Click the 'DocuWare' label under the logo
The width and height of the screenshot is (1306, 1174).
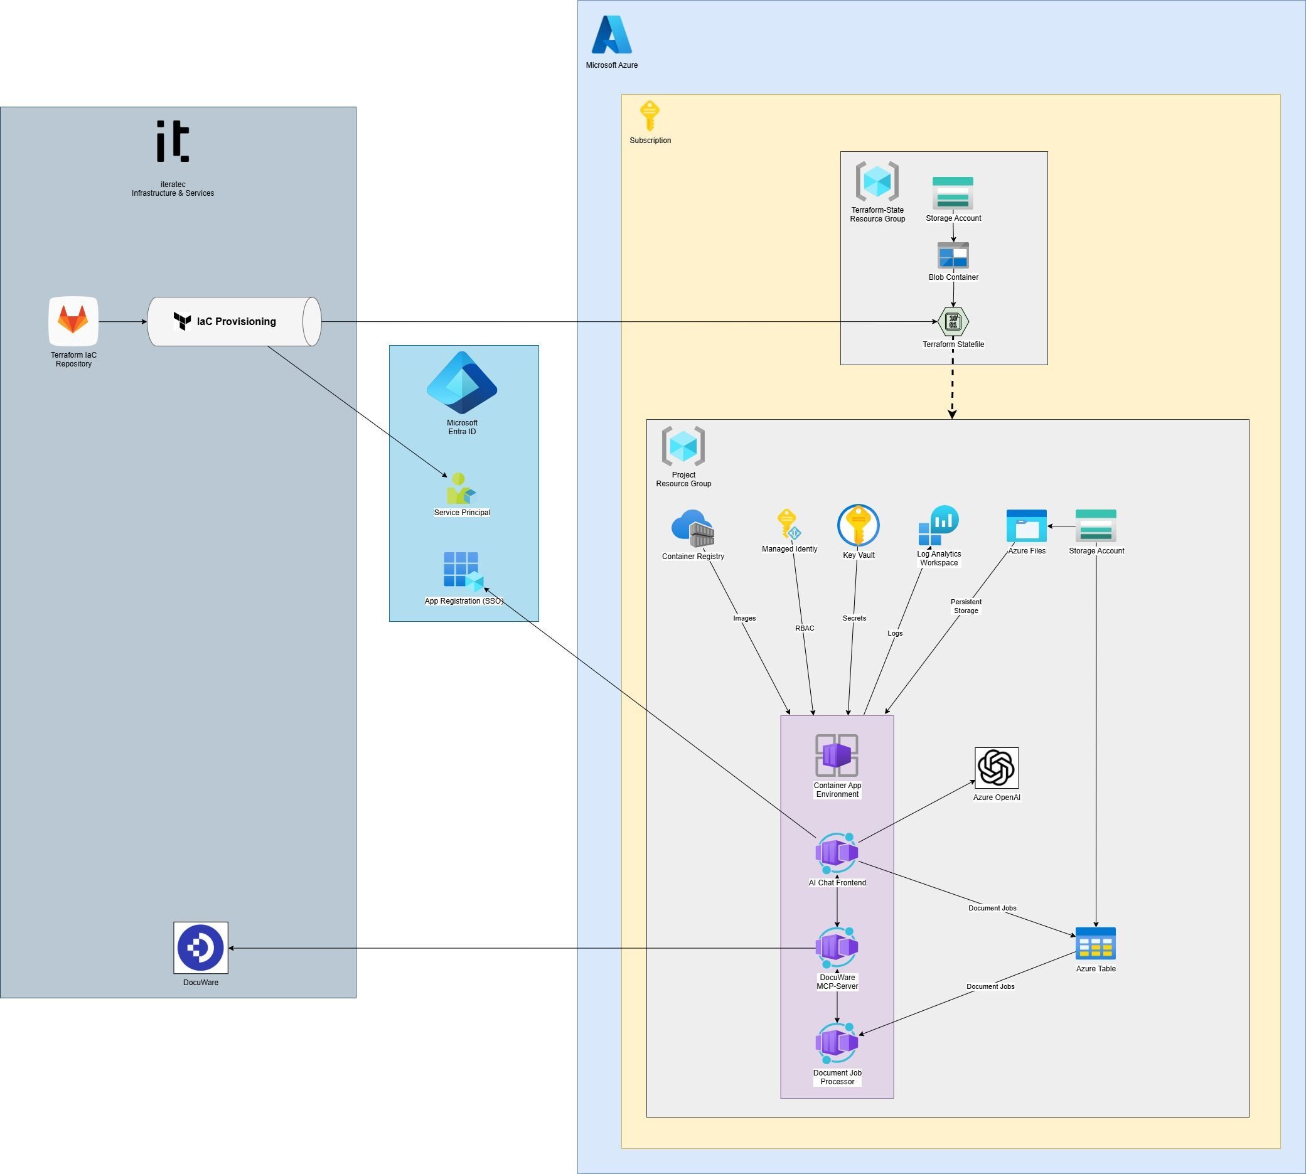pyautogui.click(x=201, y=983)
